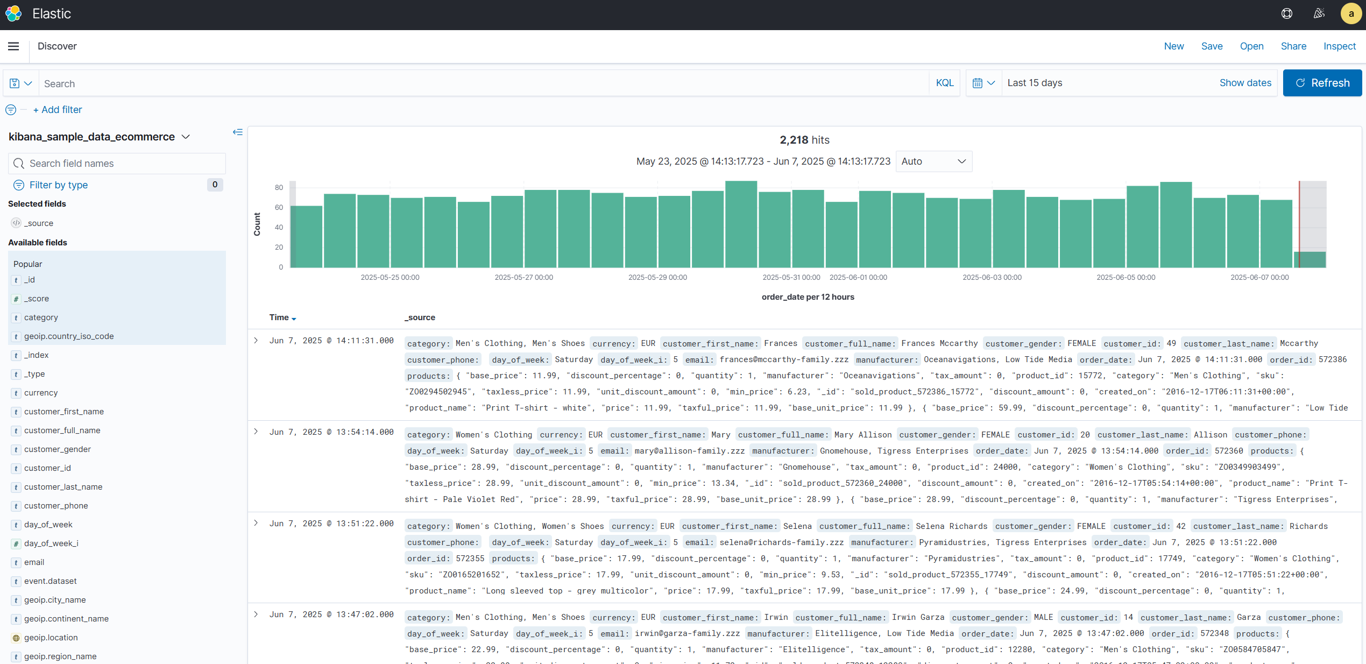
Task: Click the change all filters icon
Action: [x=11, y=110]
